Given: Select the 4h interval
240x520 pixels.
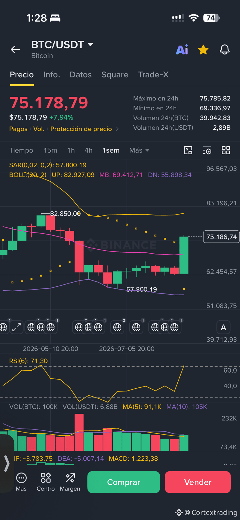Looking at the screenshot, I should click(88, 150).
